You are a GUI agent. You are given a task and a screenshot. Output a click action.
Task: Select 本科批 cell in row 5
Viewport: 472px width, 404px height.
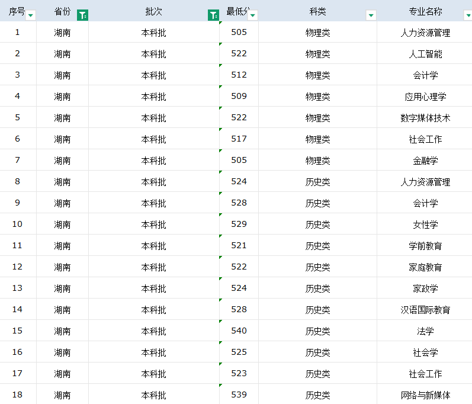pos(154,118)
